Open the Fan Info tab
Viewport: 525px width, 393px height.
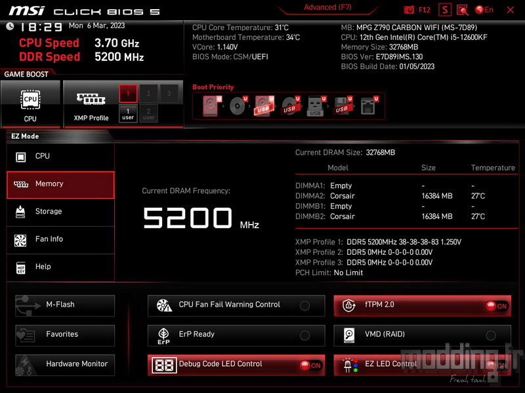pyautogui.click(x=60, y=240)
